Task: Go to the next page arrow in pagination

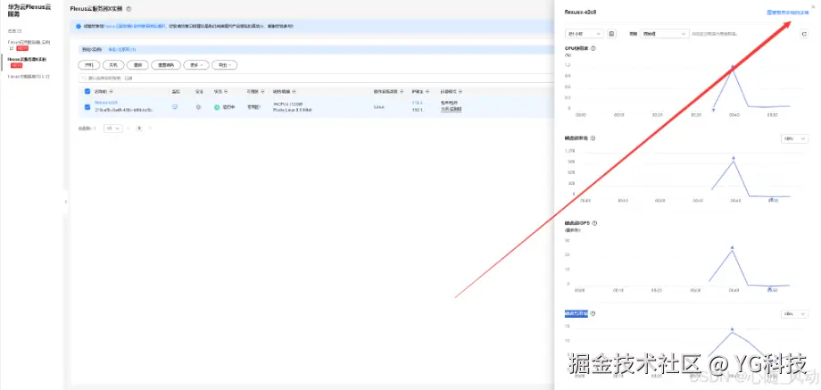Action: [x=150, y=128]
